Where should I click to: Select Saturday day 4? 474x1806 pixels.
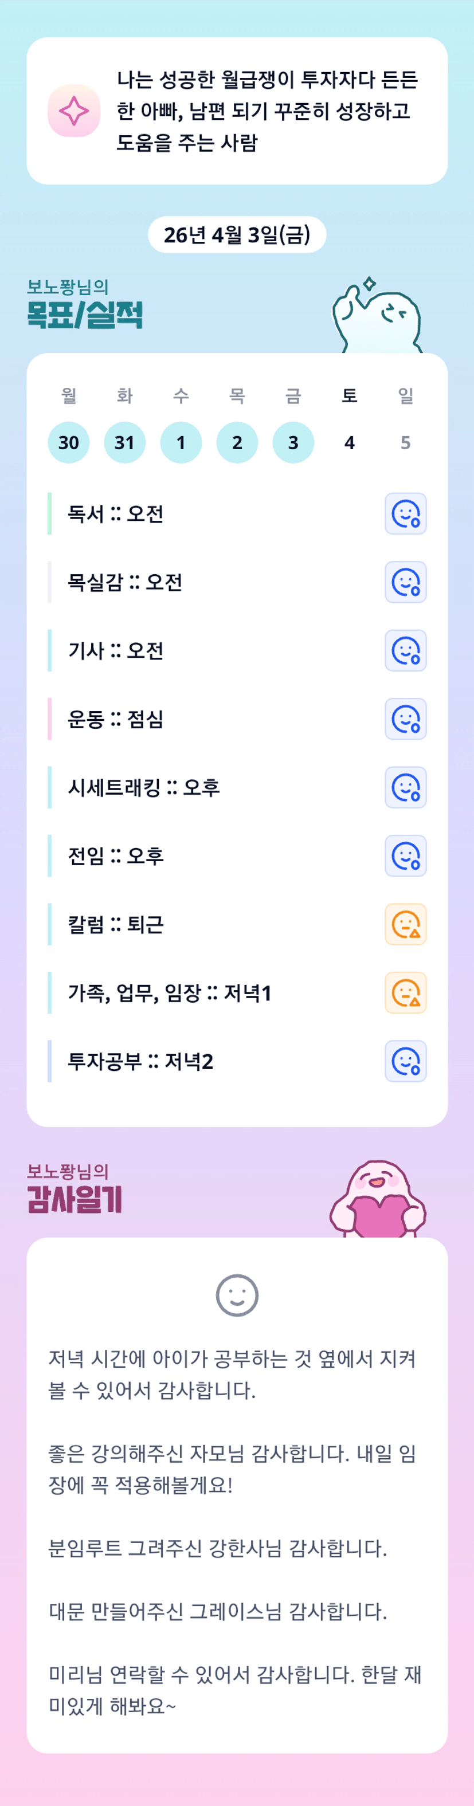tap(349, 442)
